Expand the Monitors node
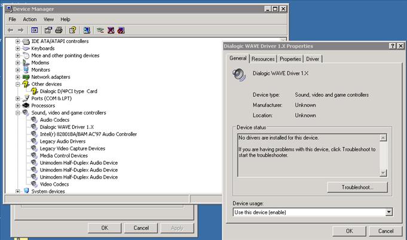 pyautogui.click(x=18, y=70)
